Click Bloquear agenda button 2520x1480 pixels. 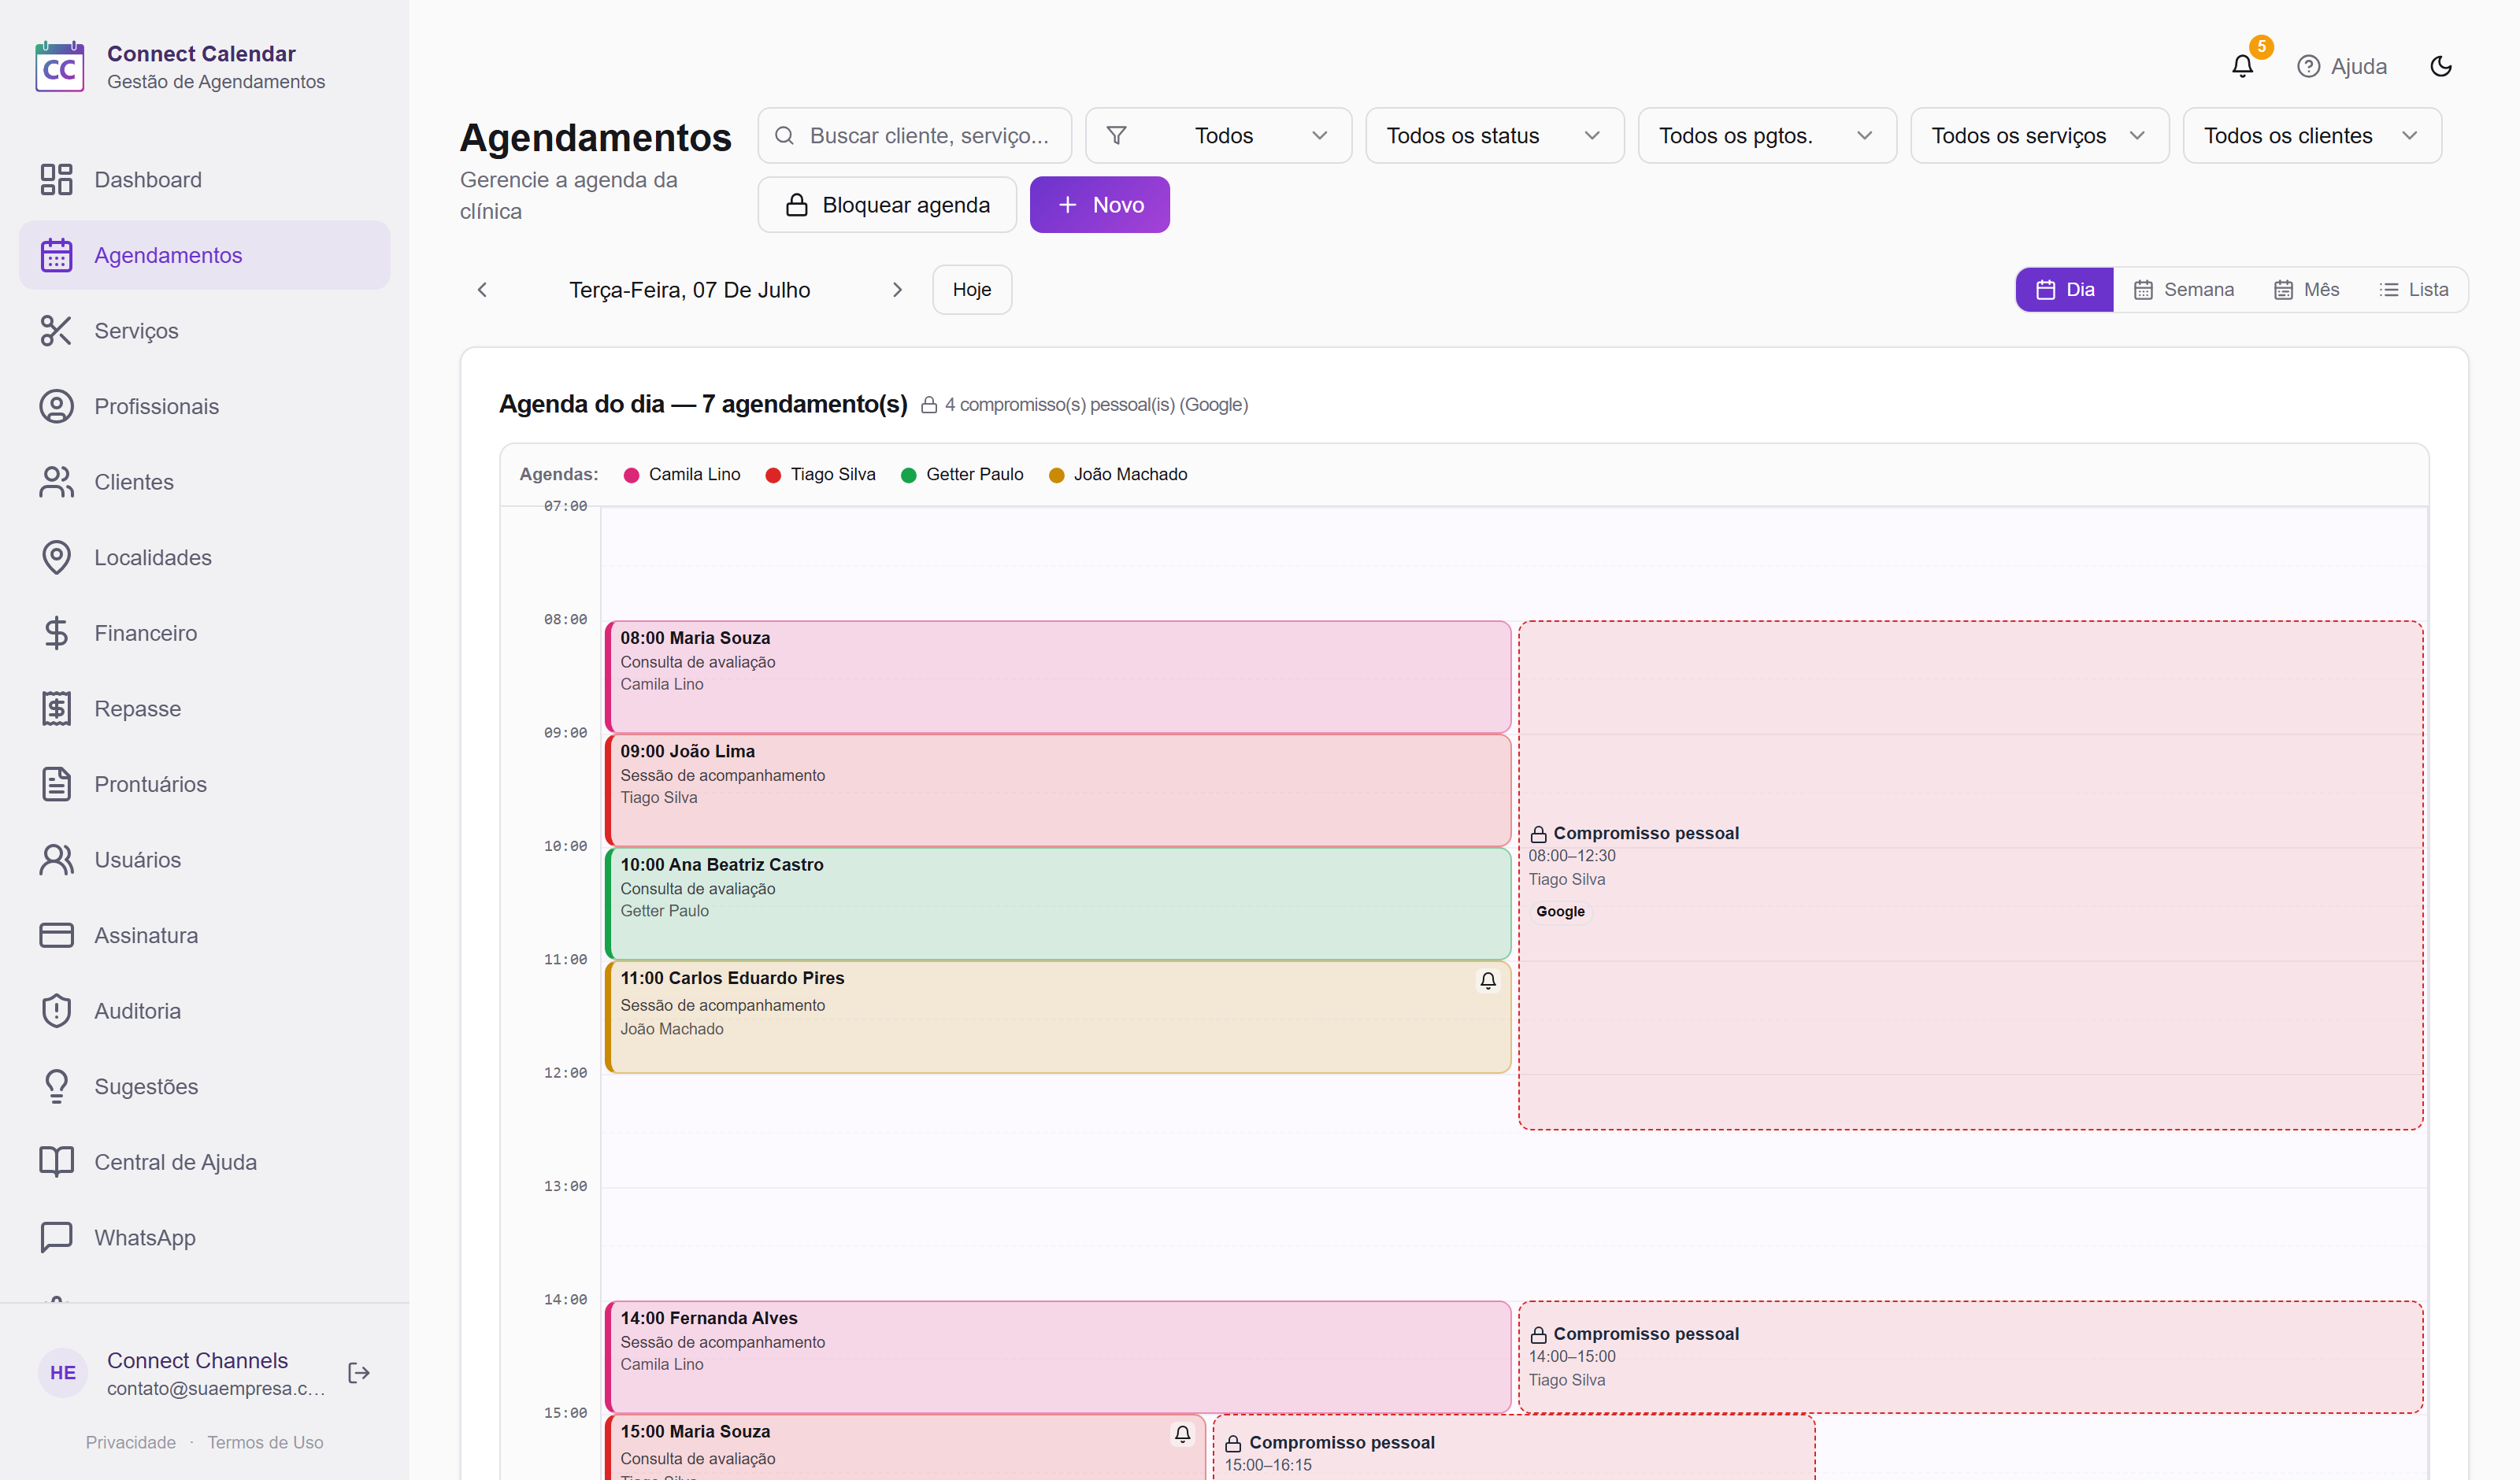[887, 205]
